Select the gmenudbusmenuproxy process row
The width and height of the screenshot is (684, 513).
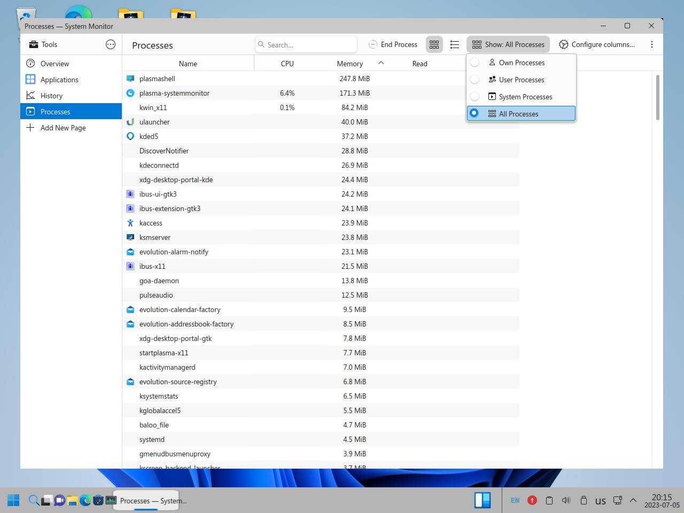[321, 454]
